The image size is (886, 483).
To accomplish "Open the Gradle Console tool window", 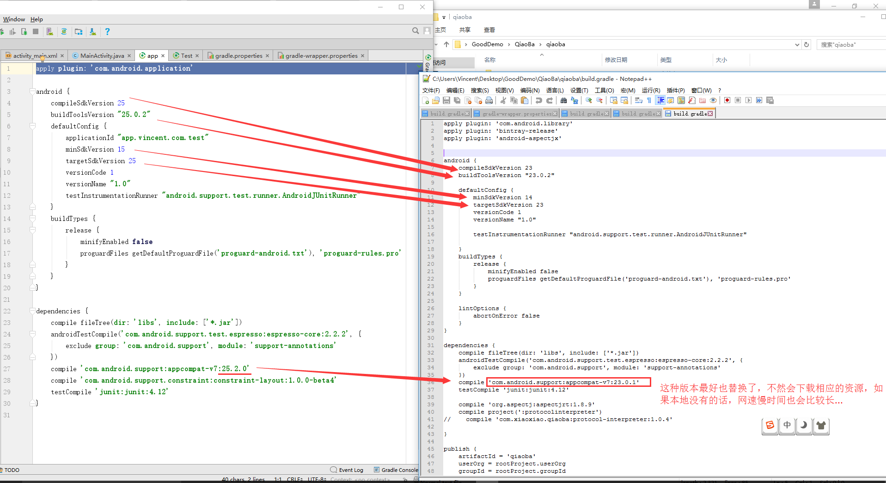I will [396, 470].
